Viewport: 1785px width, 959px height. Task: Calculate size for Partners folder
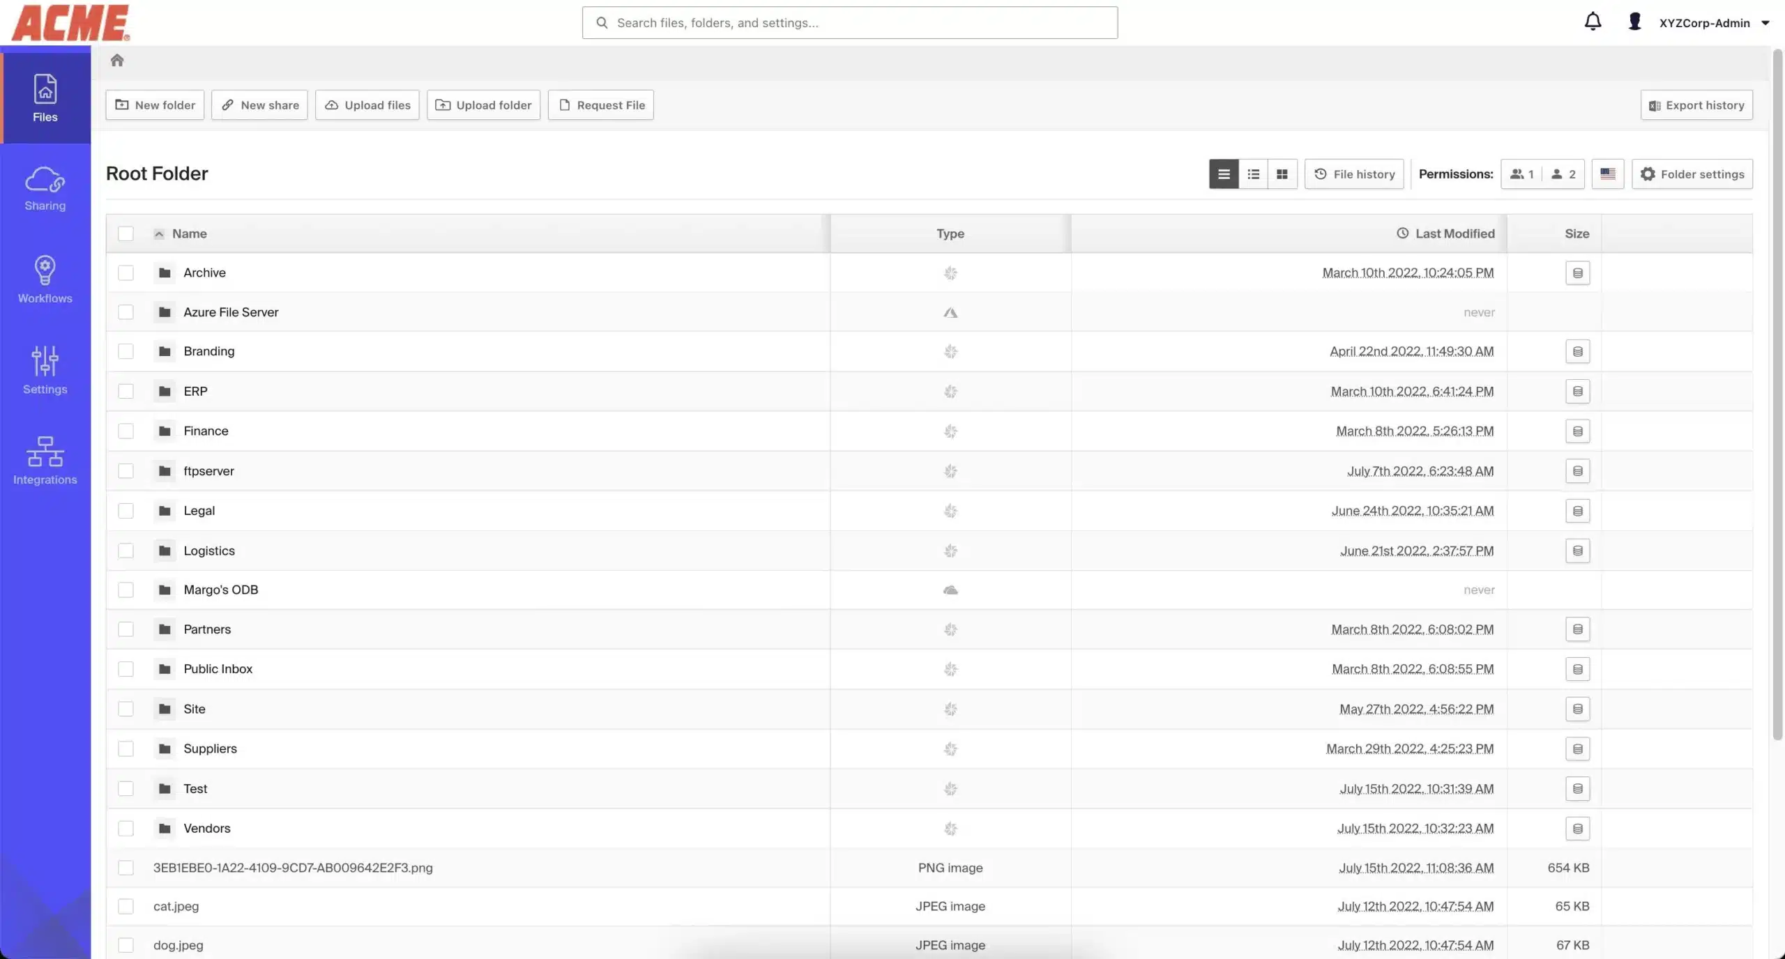(x=1577, y=629)
